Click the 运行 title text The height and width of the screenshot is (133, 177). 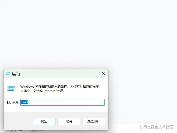coord(16,74)
